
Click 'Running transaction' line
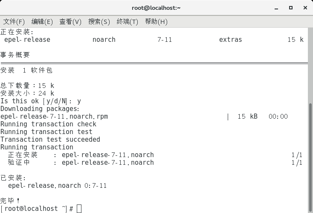tap(37, 147)
